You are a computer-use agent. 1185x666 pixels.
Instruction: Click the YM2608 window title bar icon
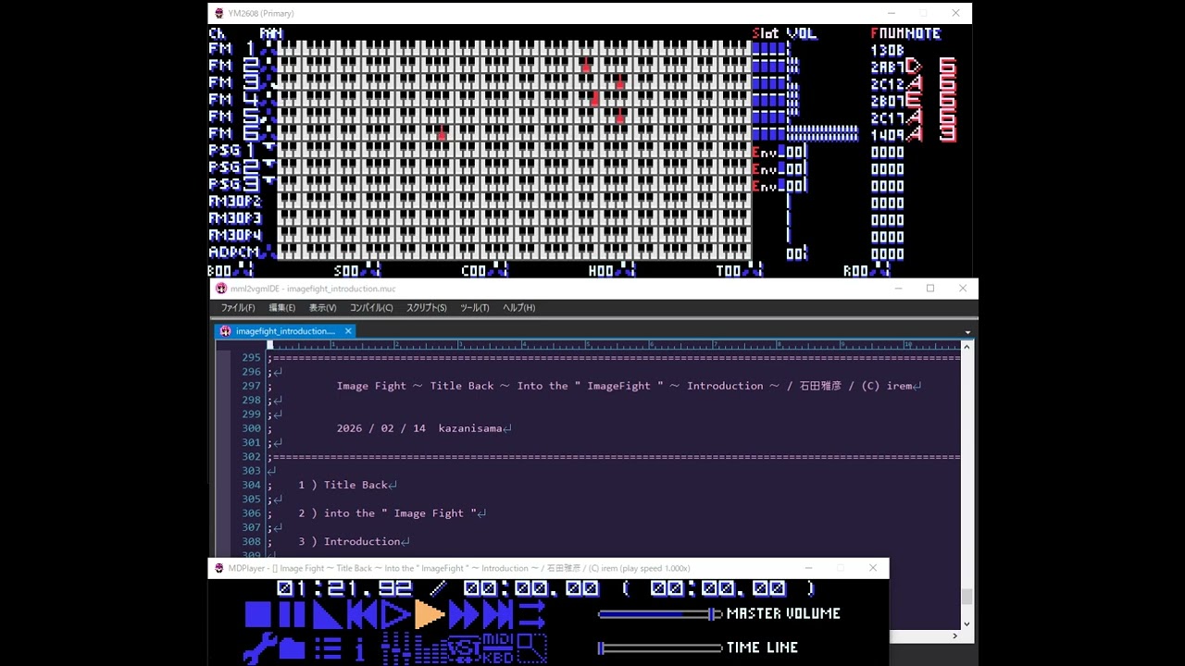219,13
